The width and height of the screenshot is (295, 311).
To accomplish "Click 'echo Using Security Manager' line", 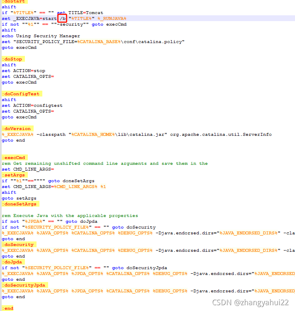I will (x=41, y=36).
